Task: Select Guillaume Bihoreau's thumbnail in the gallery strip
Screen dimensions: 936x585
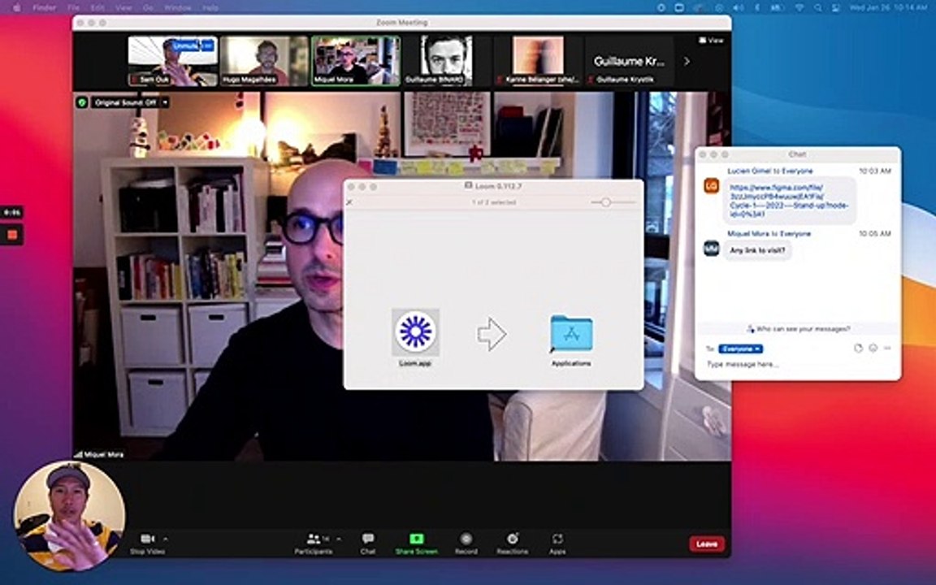Action: click(447, 61)
